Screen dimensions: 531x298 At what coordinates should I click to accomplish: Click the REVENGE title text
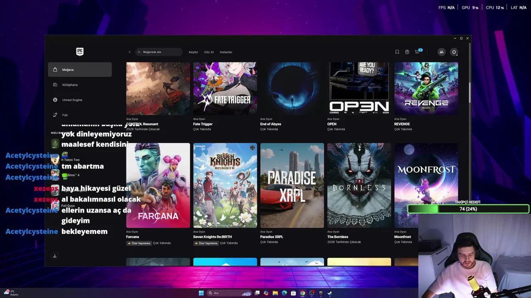tap(402, 124)
